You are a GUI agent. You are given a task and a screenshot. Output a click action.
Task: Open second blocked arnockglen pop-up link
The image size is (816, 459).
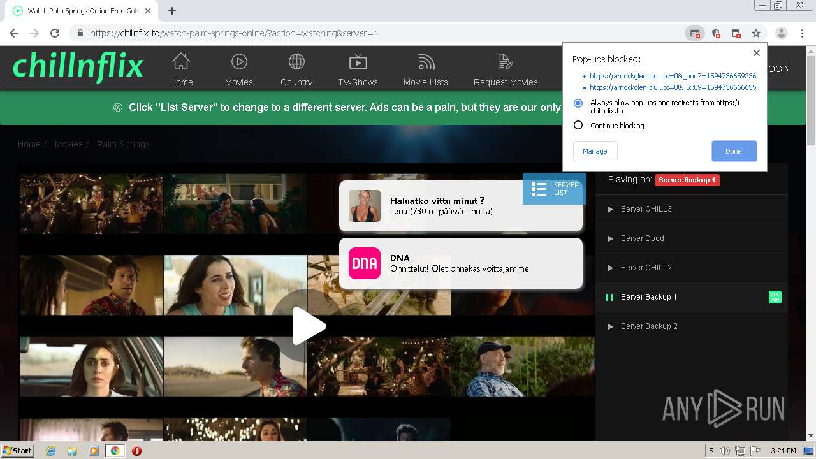point(673,87)
